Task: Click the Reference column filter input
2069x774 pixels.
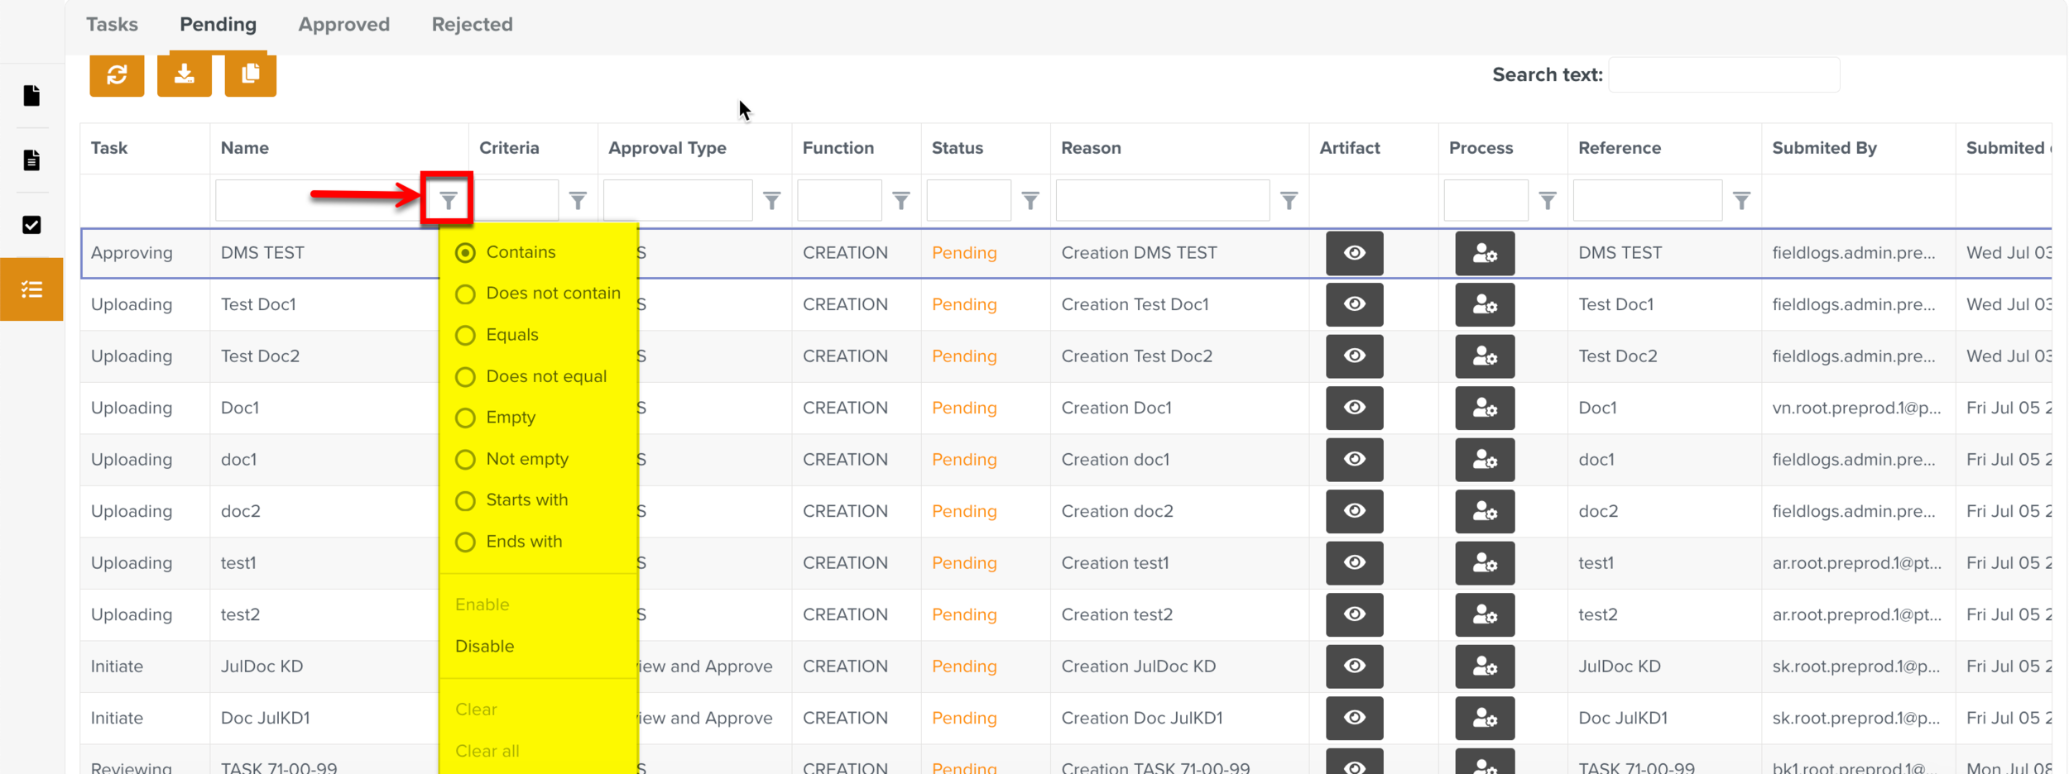Action: 1647,200
